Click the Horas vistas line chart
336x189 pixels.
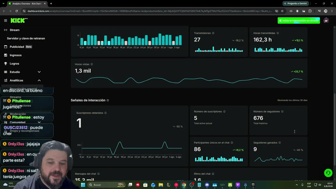[x=189, y=80]
